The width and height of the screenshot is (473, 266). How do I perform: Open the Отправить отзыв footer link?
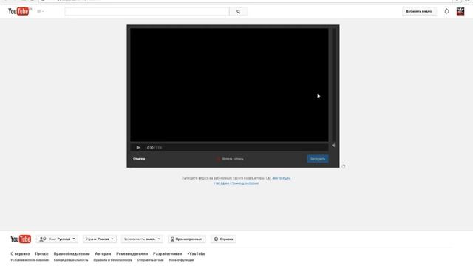(150, 260)
